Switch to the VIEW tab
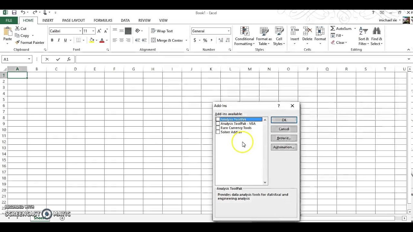 click(x=163, y=20)
